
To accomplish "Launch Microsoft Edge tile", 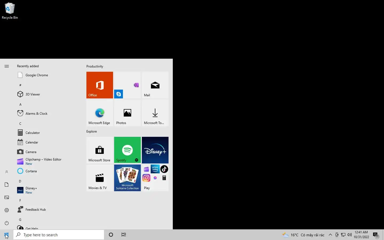I will click(x=100, y=113).
